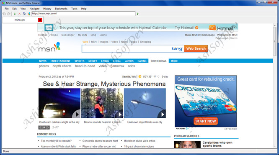This screenshot has width=279, height=155.
Task: Open the MONEY navigation tab
Action: pyautogui.click(x=93, y=61)
